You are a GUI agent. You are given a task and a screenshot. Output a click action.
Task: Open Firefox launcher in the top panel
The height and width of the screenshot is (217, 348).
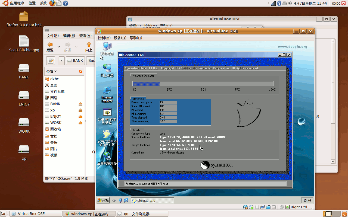click(x=52, y=3)
